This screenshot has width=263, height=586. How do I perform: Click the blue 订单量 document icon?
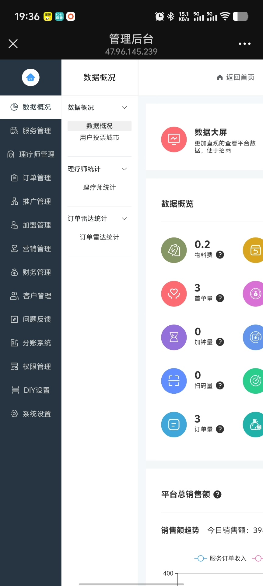174,425
